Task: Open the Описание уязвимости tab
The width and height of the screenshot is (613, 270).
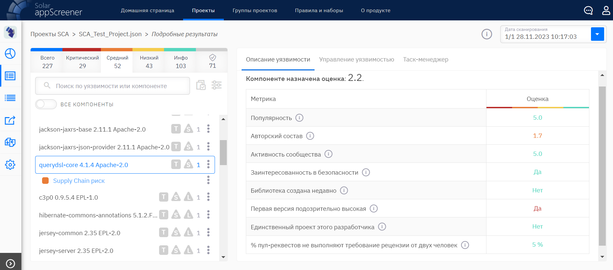Action: (278, 60)
